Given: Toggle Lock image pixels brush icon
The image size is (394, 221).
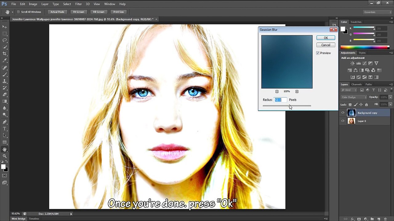Looking at the screenshot, I should click(x=355, y=105).
